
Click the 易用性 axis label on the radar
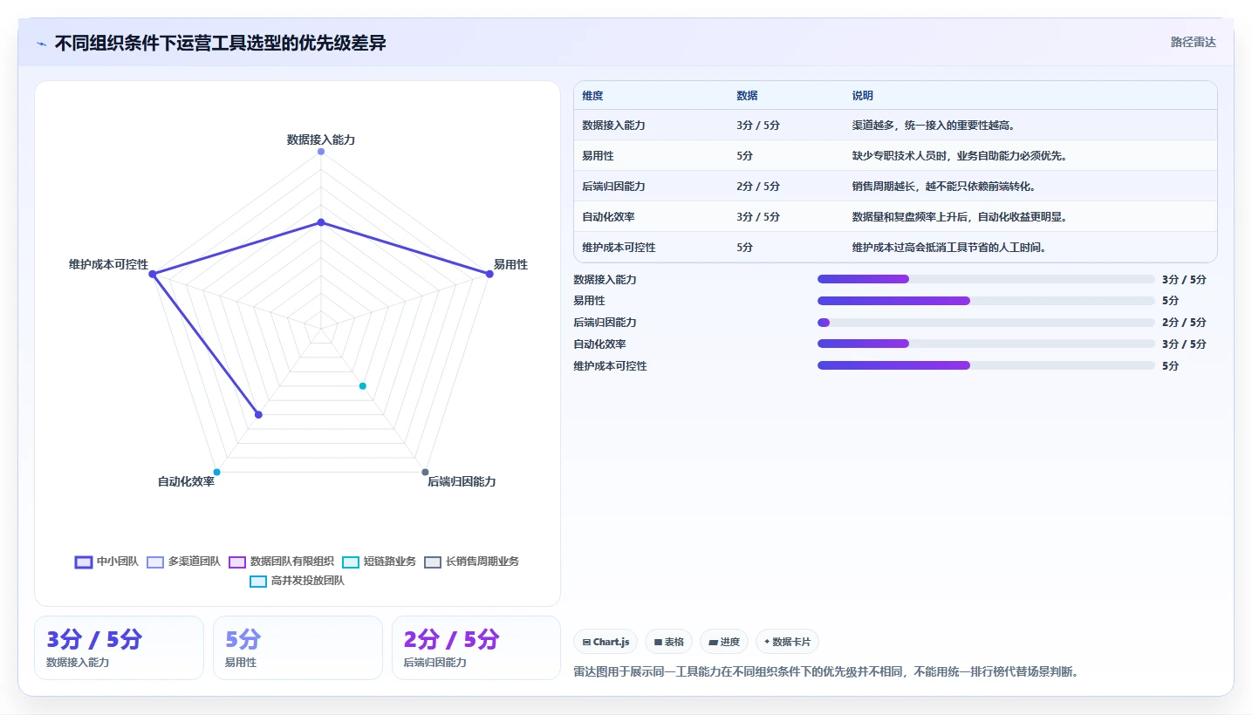coord(510,264)
